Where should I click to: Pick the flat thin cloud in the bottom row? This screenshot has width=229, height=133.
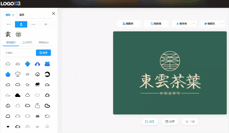click(37, 127)
